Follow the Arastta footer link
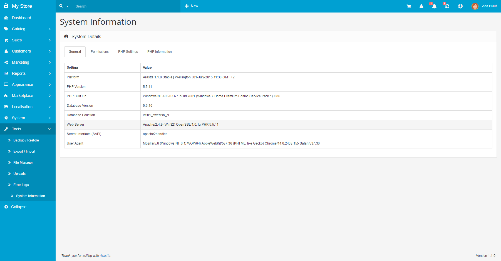 pyautogui.click(x=105, y=256)
